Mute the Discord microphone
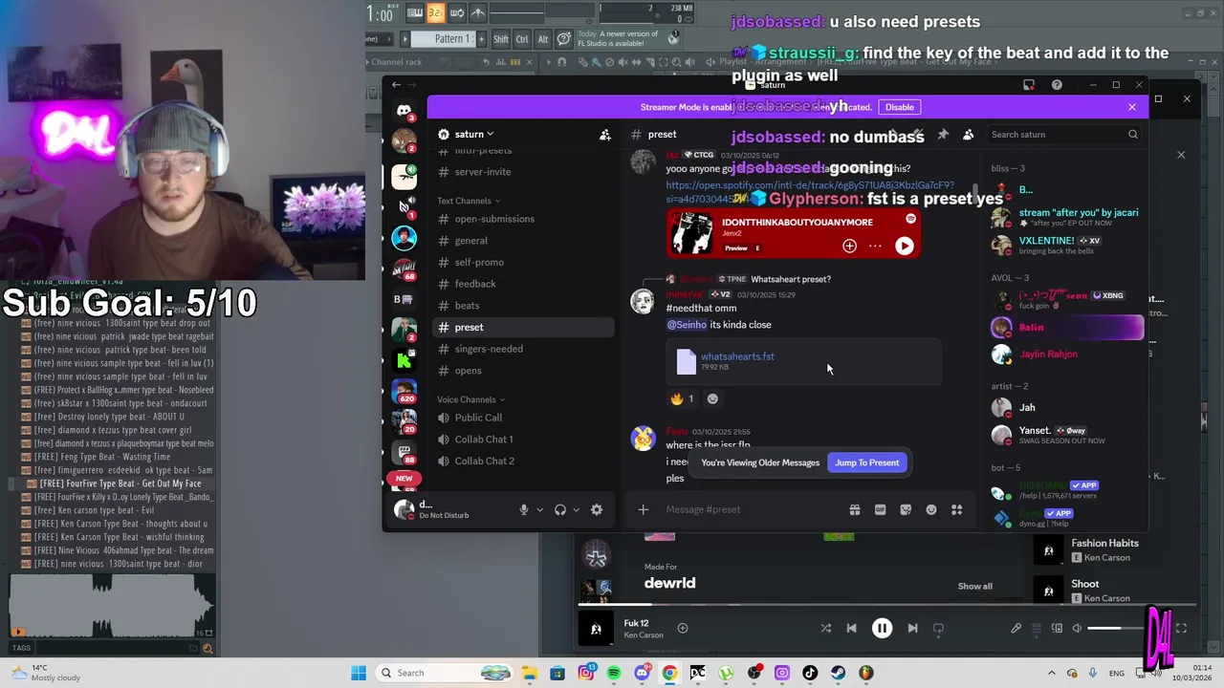Image resolution: width=1224 pixels, height=688 pixels. [x=523, y=510]
